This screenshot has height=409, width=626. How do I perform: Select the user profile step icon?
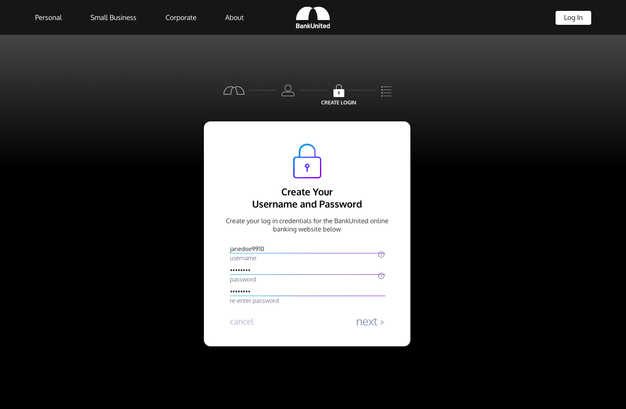[x=288, y=91]
